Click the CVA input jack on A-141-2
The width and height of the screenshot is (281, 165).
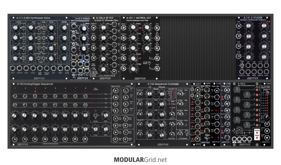(238, 26)
